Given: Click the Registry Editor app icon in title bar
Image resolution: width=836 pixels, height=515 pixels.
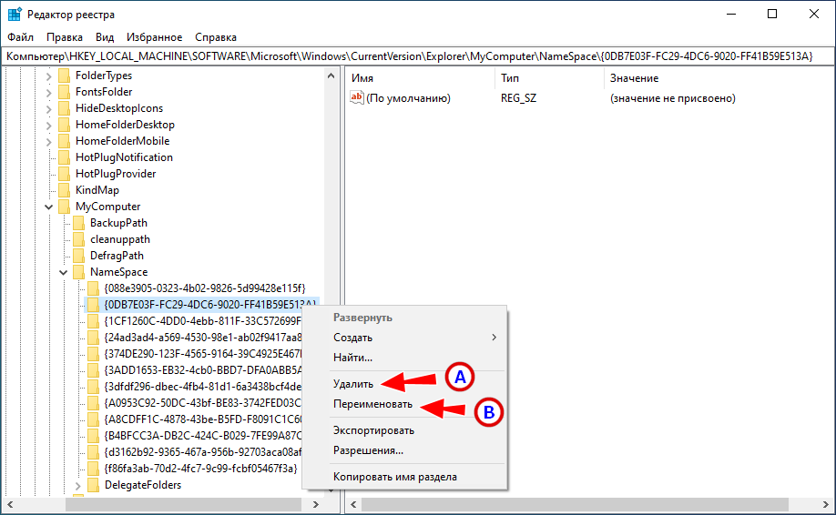Looking at the screenshot, I should coord(15,15).
